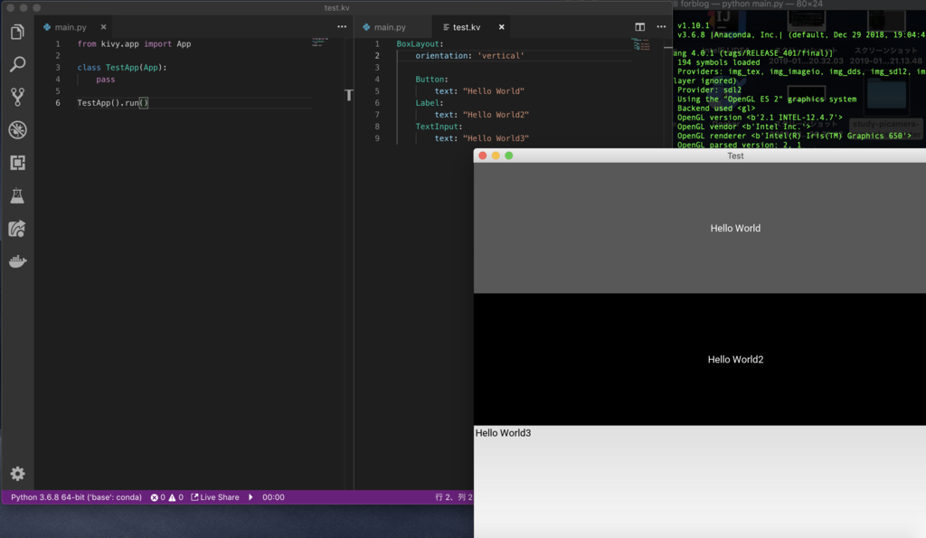The image size is (926, 538).
Task: Click 'Backend used <gl>' line in terminal
Action: [716, 109]
